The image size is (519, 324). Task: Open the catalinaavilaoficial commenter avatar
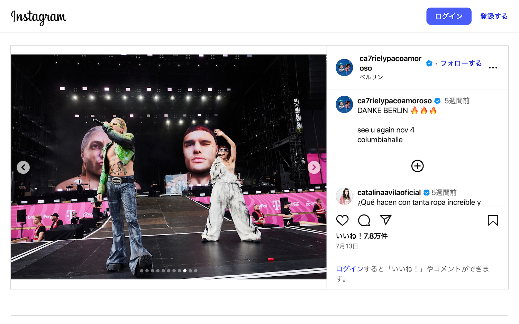click(344, 196)
